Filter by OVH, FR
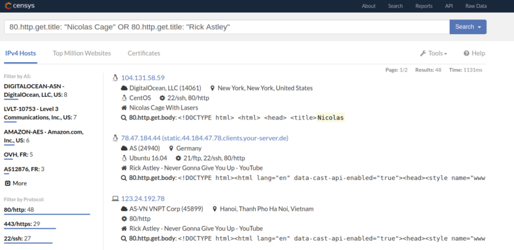Image resolution: width=514 pixels, height=250 pixels. [x=18, y=154]
